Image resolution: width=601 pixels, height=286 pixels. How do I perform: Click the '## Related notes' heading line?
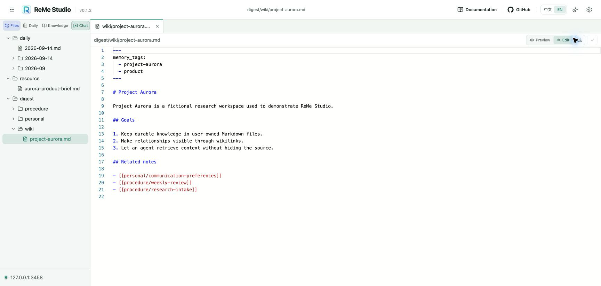pos(135,162)
